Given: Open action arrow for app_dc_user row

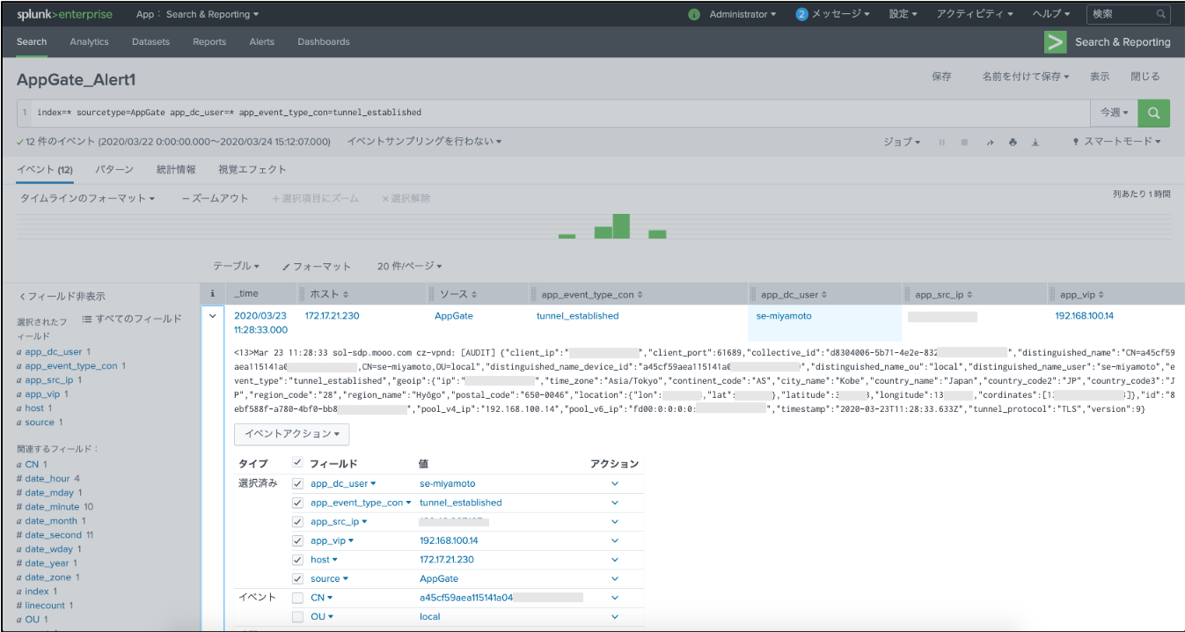Looking at the screenshot, I should click(615, 483).
